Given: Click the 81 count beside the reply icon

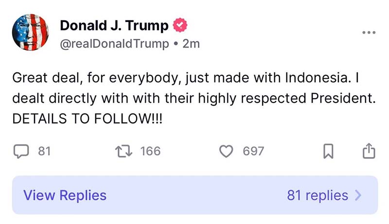Looking at the screenshot, I should (44, 151).
